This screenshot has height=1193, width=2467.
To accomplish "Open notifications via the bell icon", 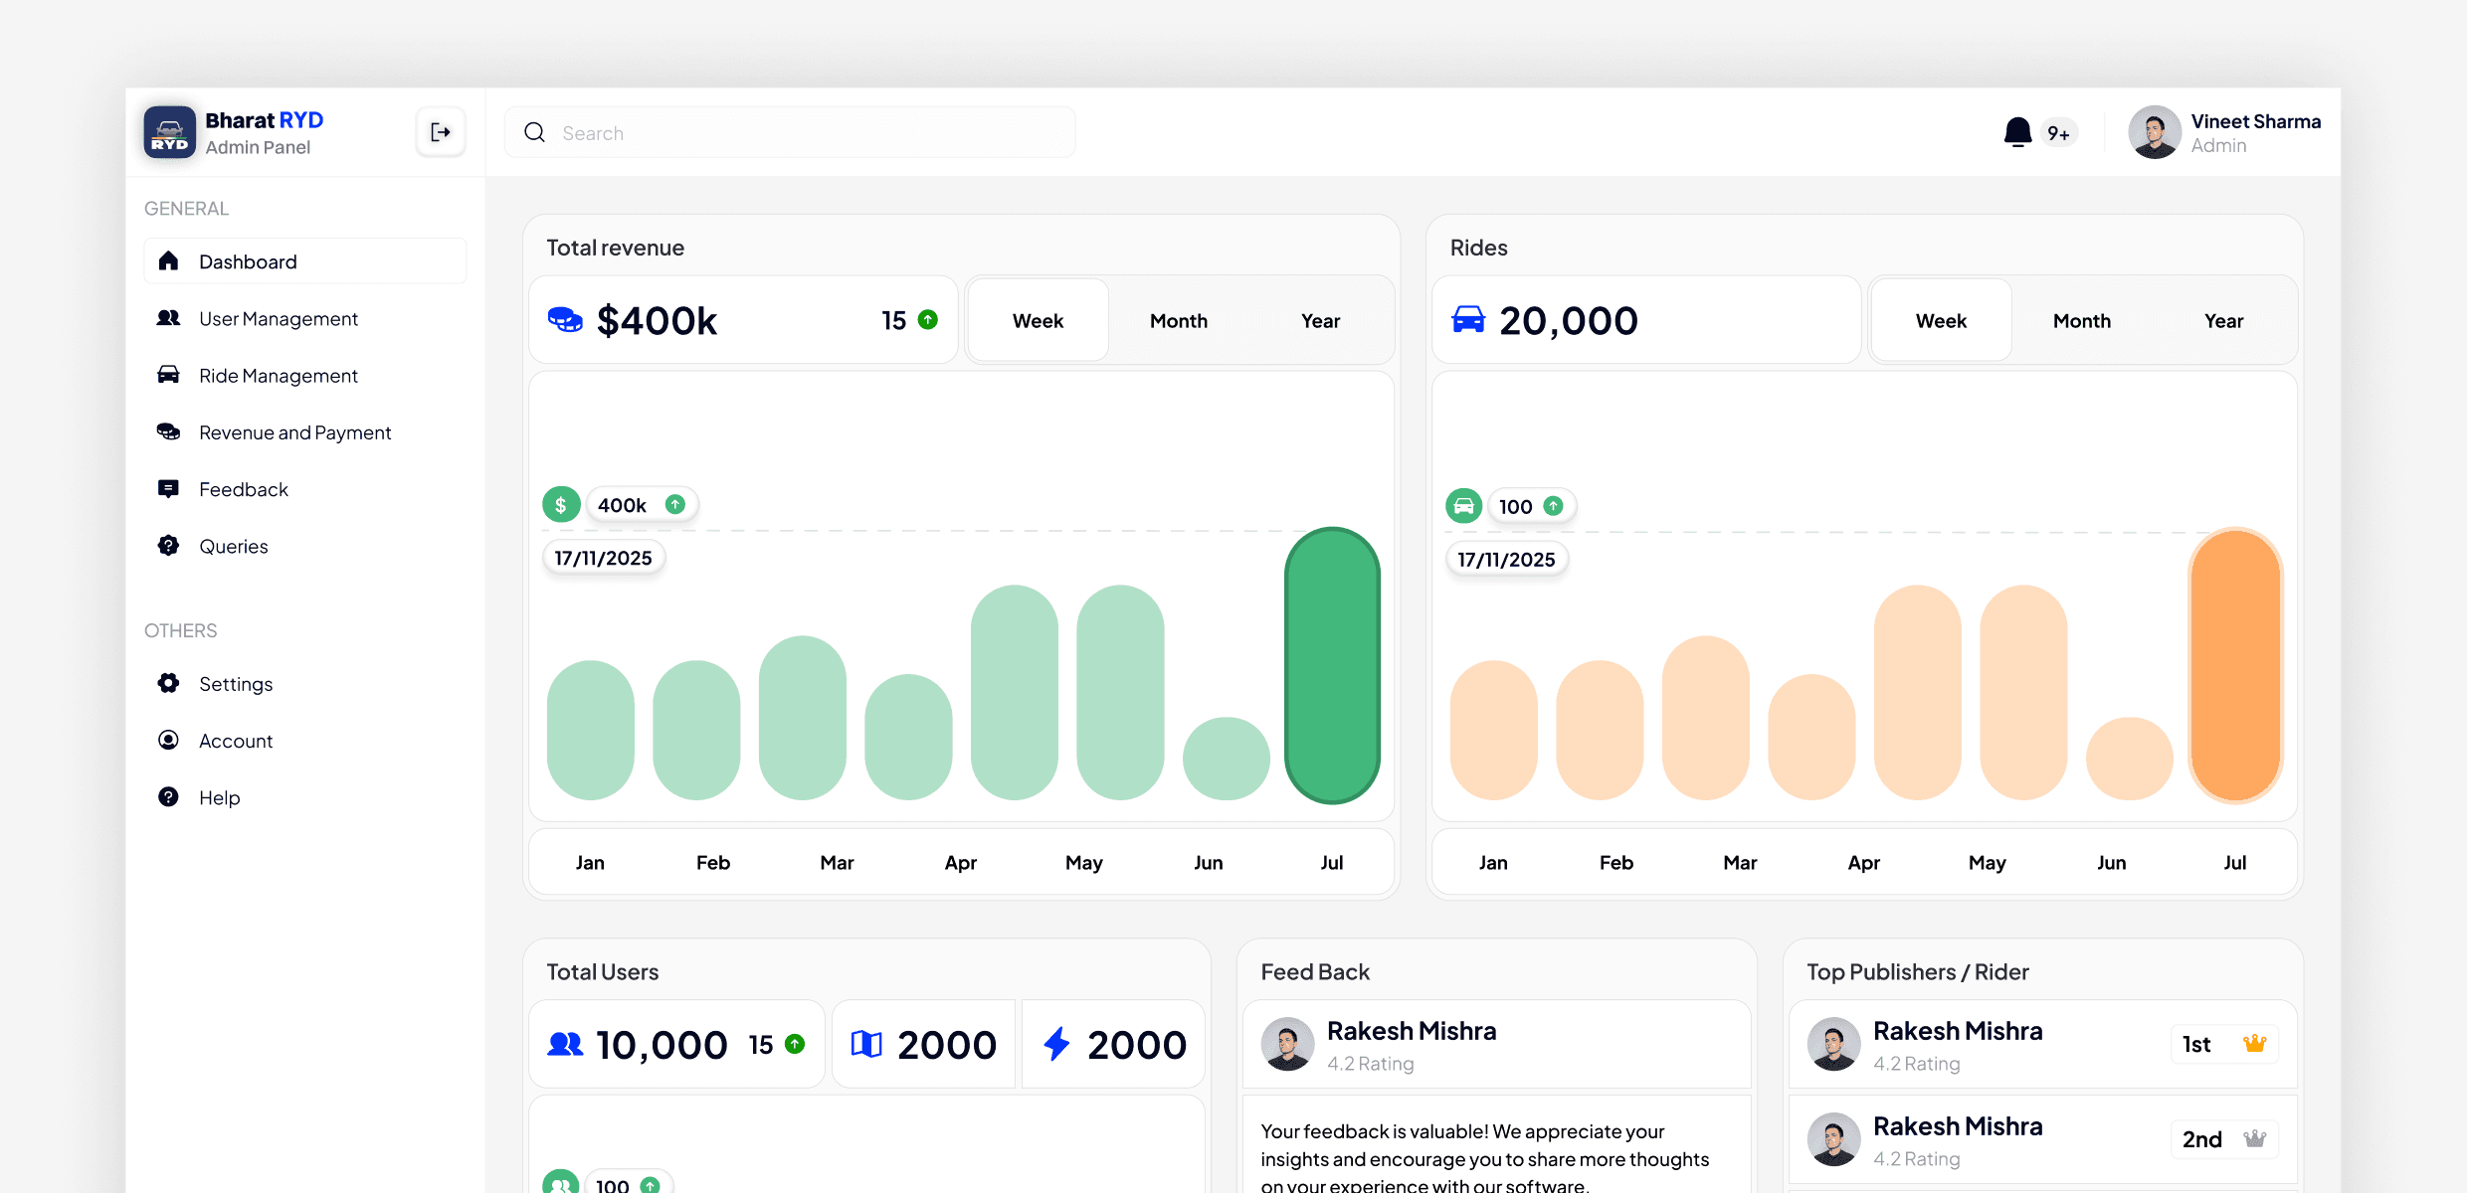I will (x=2017, y=132).
